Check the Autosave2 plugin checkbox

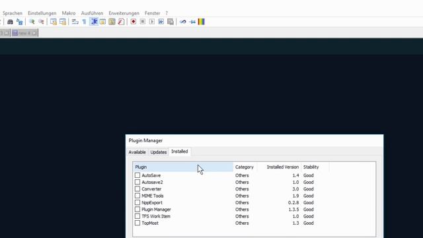[137, 182]
